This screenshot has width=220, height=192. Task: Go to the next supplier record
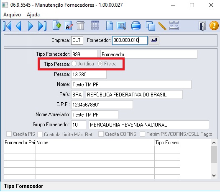[30, 26]
